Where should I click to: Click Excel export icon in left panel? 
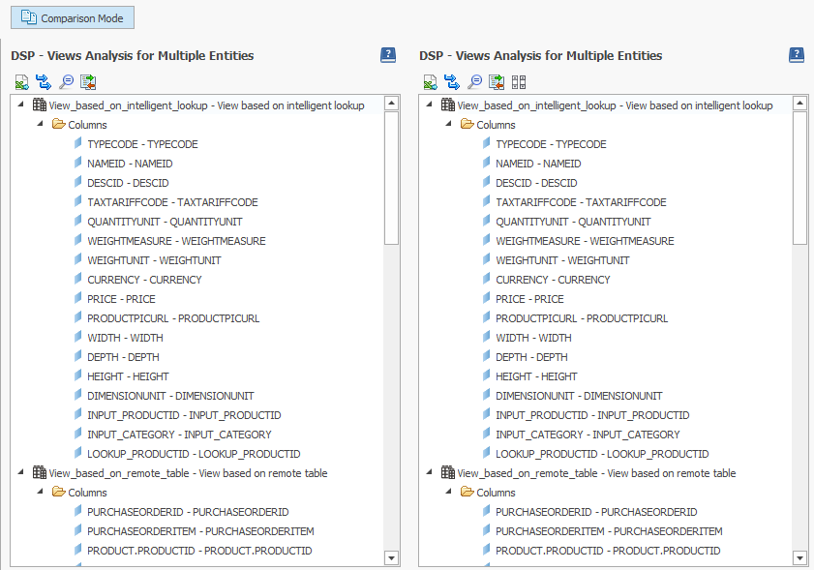(21, 82)
